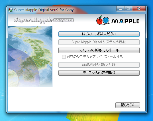Click the greyed-out 詳細地図の追加と削除 button

coord(99,65)
